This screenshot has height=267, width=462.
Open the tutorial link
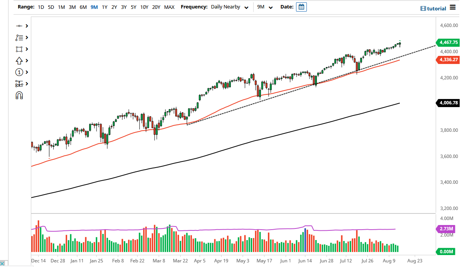tap(434, 8)
